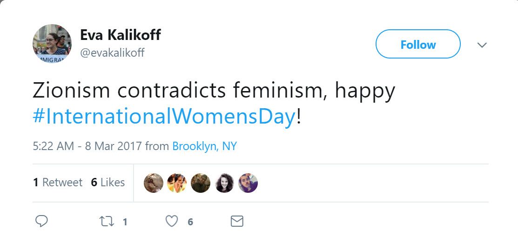Image resolution: width=518 pixels, height=249 pixels.
Task: Send tweet via Direct Message envelope icon
Action: (x=237, y=222)
